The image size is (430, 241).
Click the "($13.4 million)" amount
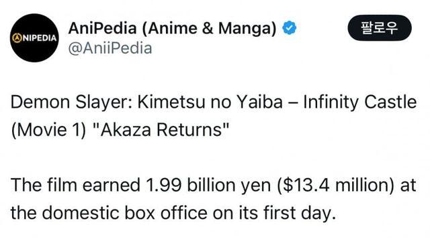tap(336, 185)
